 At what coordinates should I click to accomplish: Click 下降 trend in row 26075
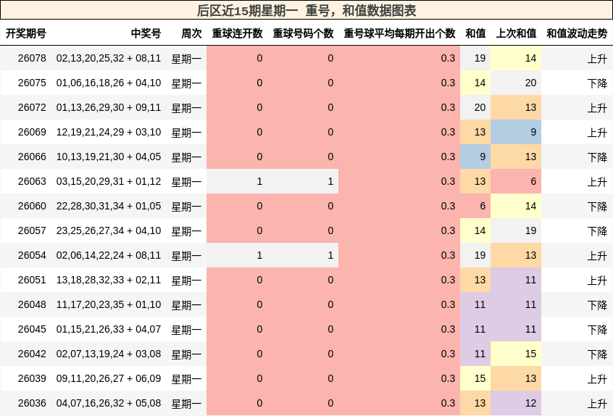[597, 83]
